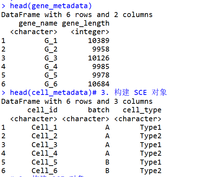This screenshot has width=198, height=177.
Task: Select Type2 value in the Cell_6 row
Action: click(x=151, y=171)
